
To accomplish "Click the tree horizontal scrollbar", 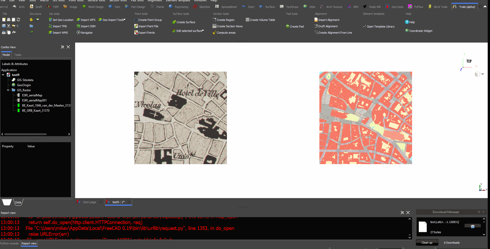I will pyautogui.click(x=25, y=134).
